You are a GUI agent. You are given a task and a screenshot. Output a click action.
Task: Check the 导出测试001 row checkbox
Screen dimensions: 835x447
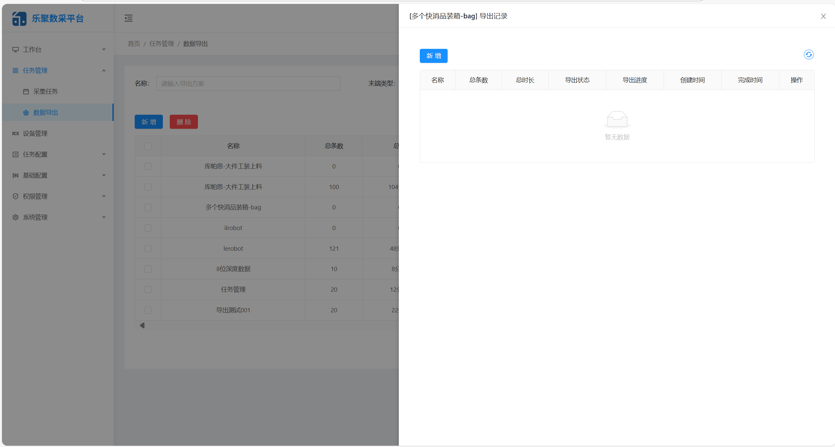[148, 310]
